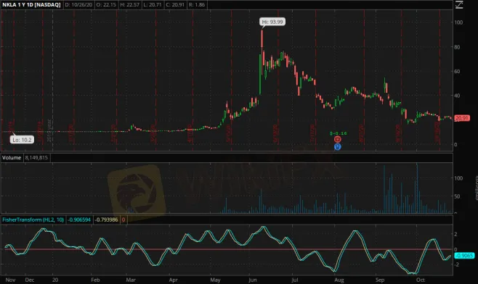Click the close price C: 20.91
The image size is (478, 284).
pos(175,5)
